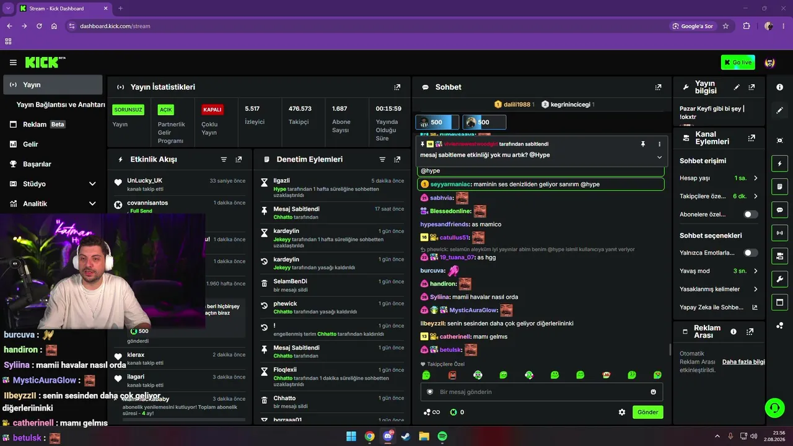The height and width of the screenshot is (446, 793).
Task: Filter the Etkinlik Akışı feed
Action: (224, 159)
